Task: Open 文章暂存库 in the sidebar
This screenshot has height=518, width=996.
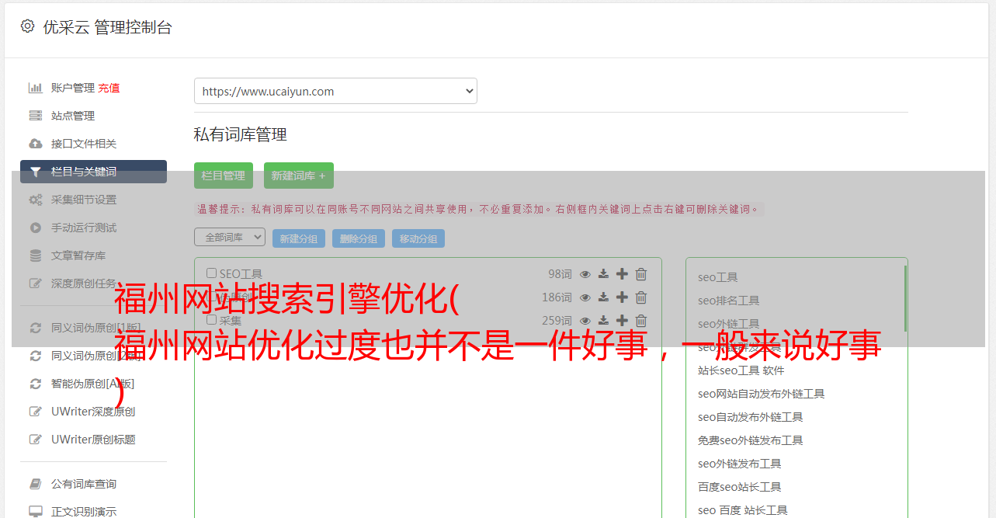Action: pos(78,256)
